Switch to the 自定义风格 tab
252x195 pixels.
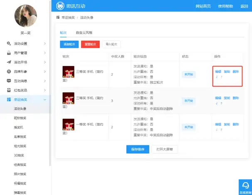(84, 33)
